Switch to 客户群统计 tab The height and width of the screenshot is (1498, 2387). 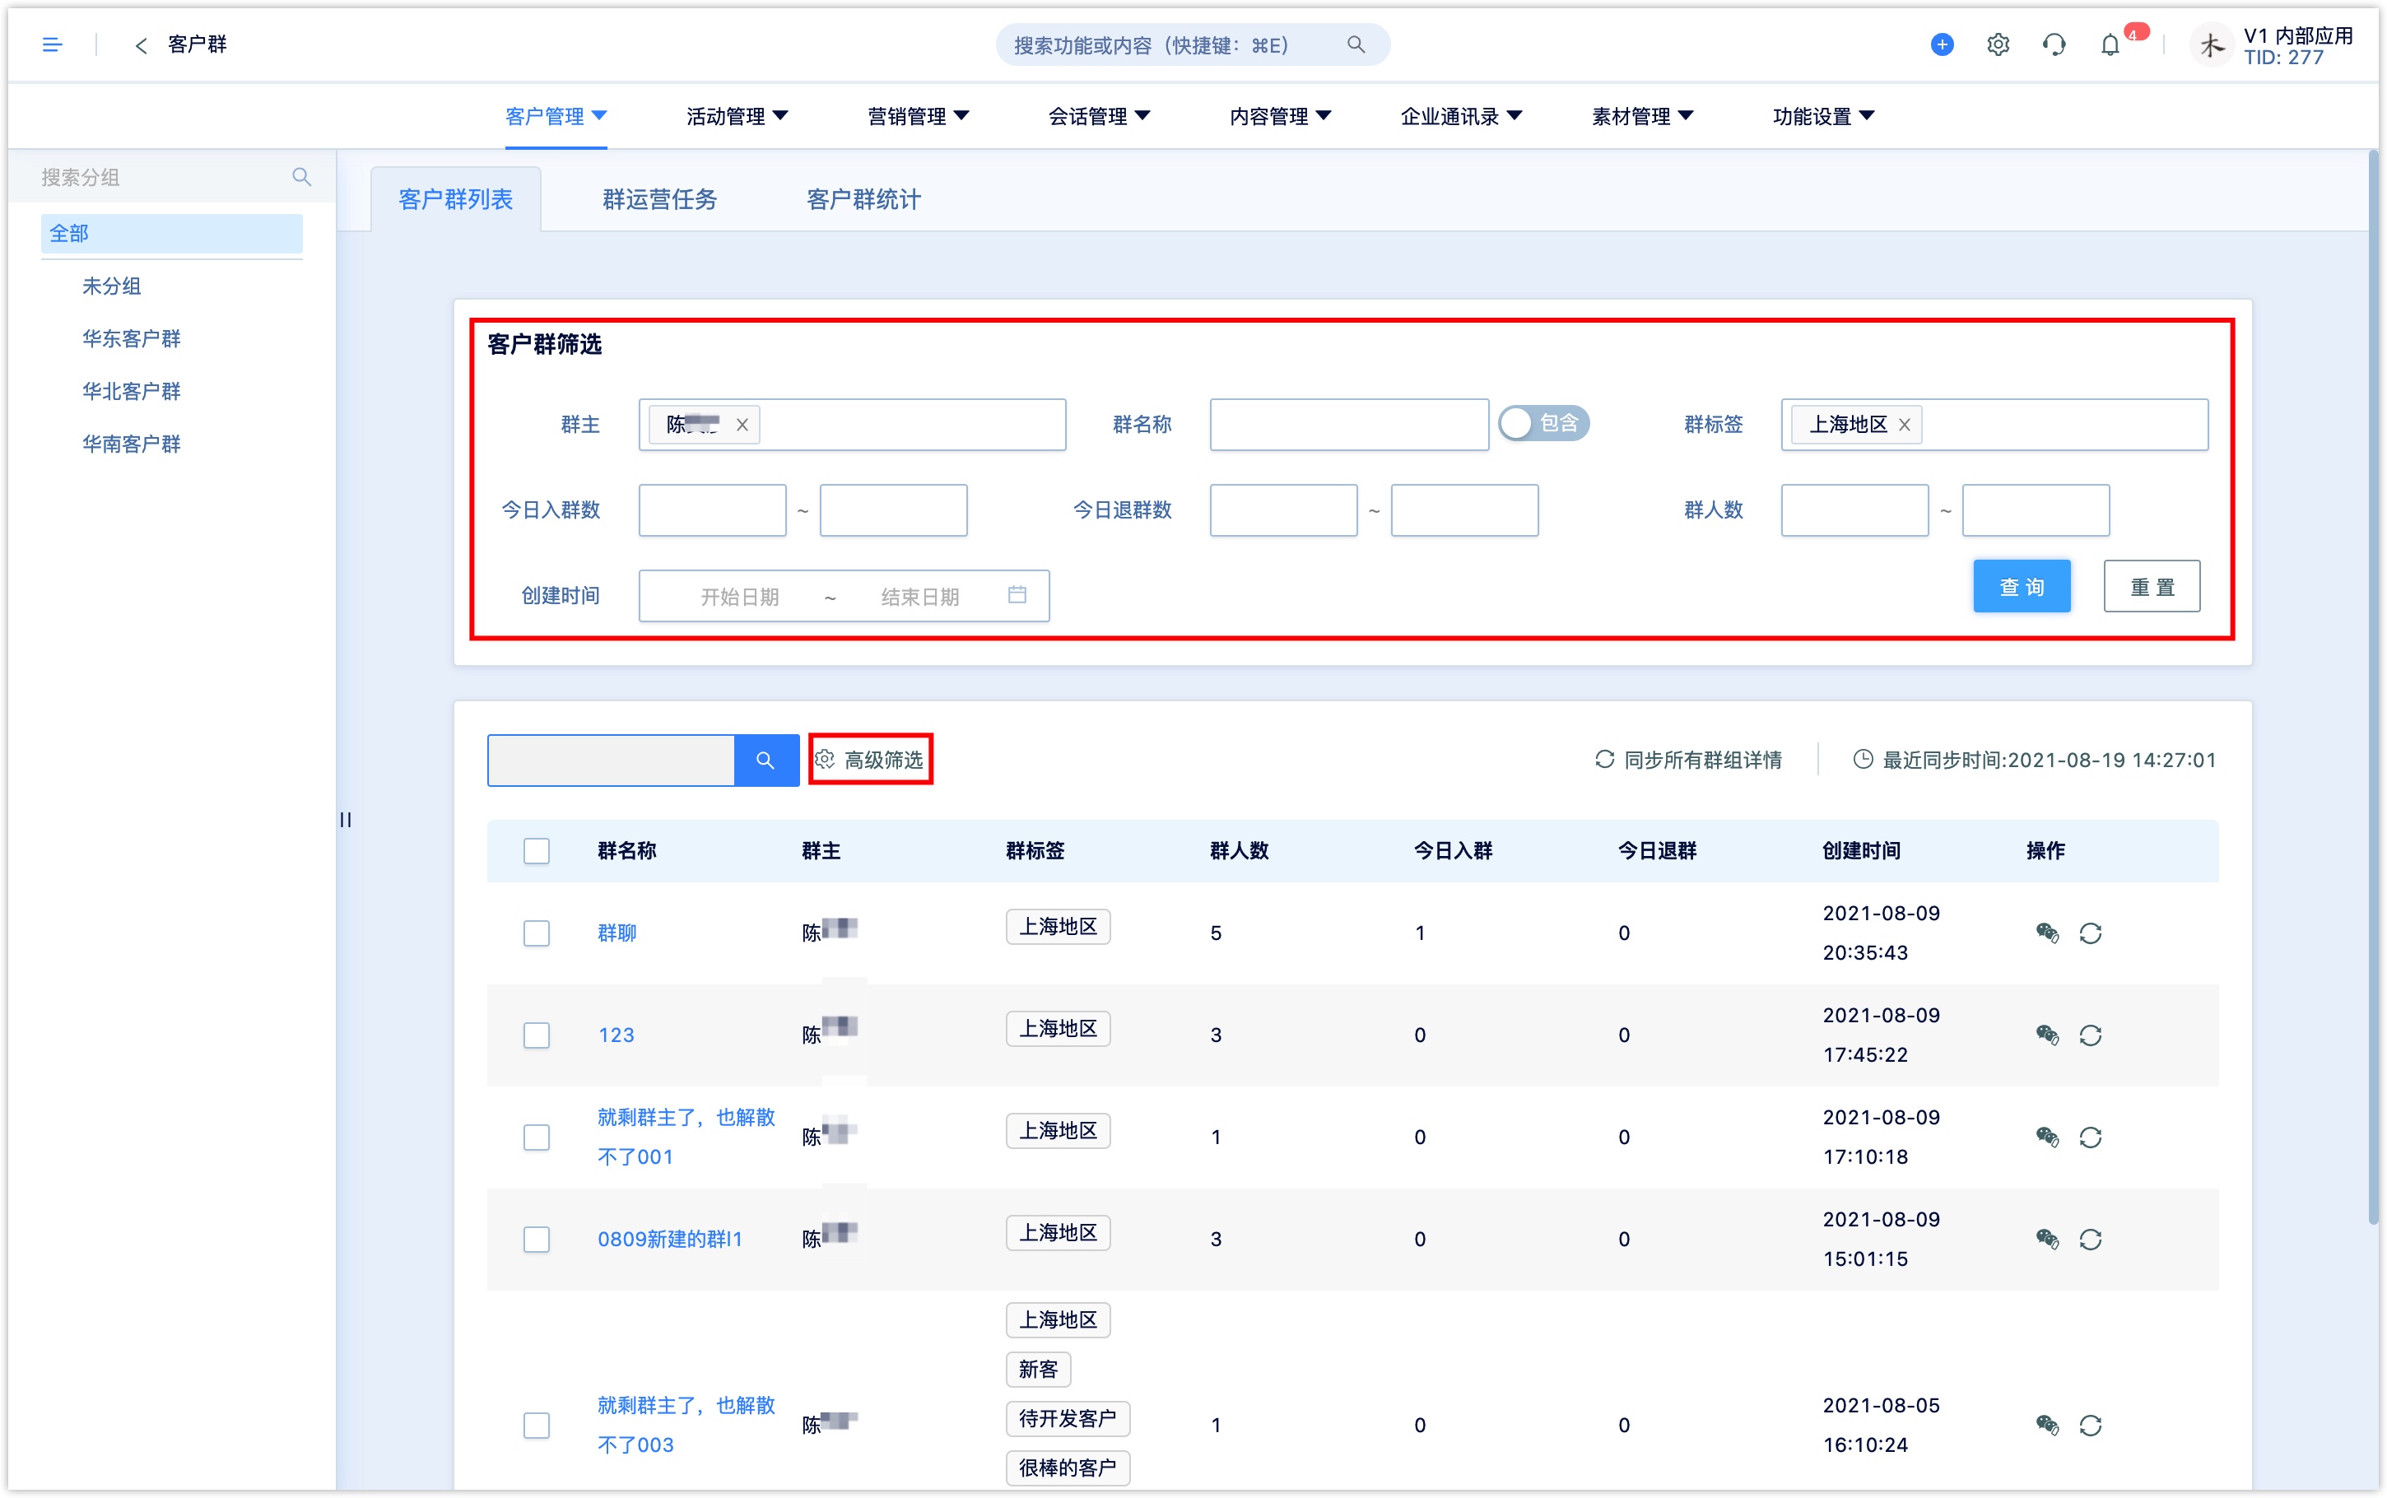863,199
